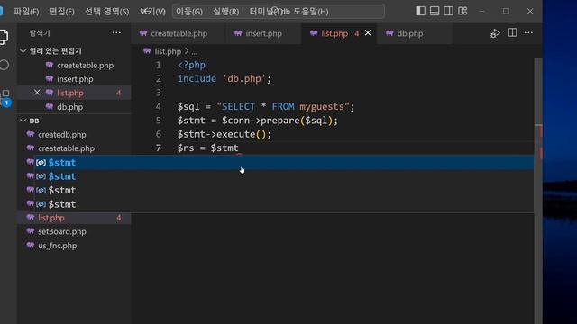Click the list.php PHP file icon in tab

[x=314, y=33]
